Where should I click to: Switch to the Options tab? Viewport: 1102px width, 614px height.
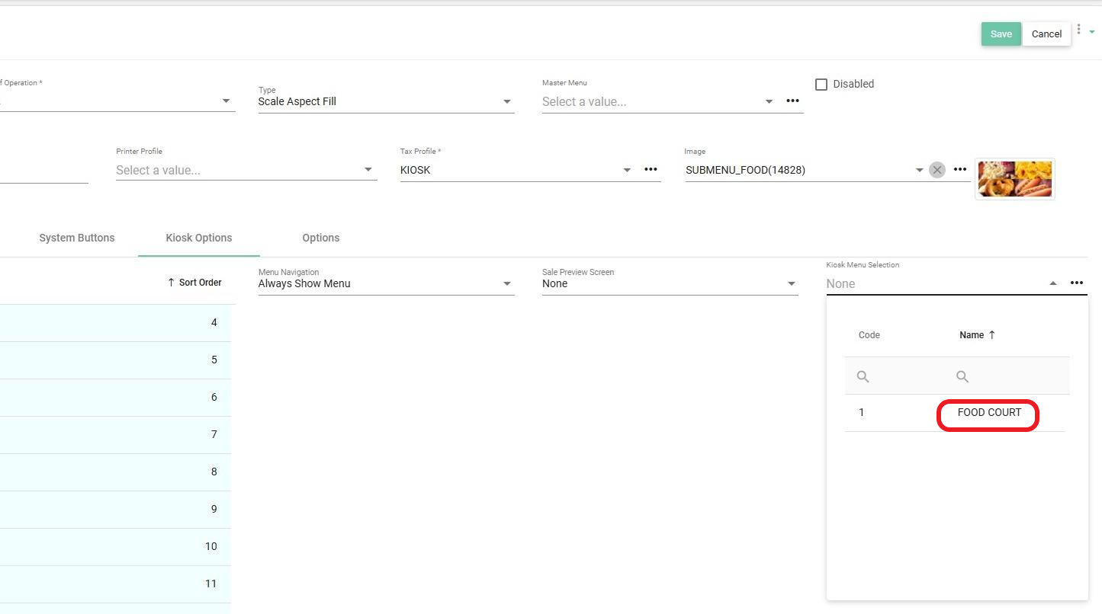click(320, 238)
